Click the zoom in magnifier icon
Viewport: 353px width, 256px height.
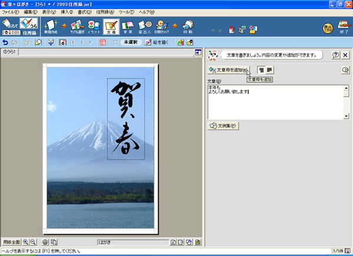tap(26, 242)
